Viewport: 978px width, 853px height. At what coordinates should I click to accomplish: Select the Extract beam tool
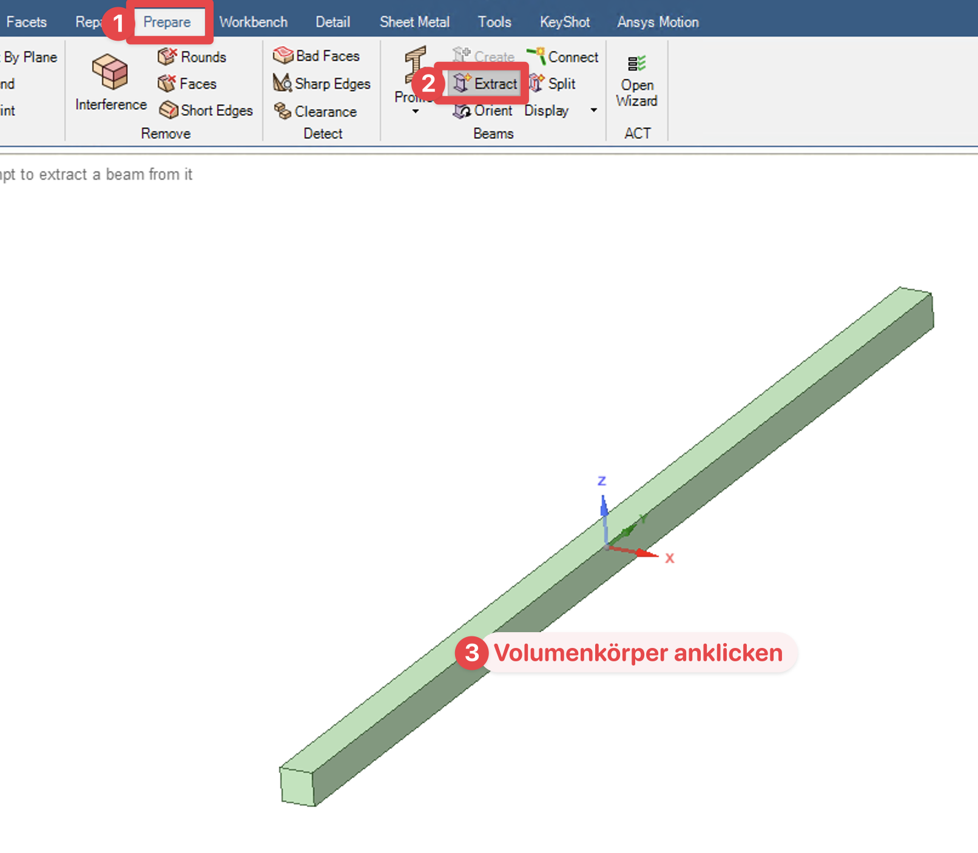[x=485, y=84]
